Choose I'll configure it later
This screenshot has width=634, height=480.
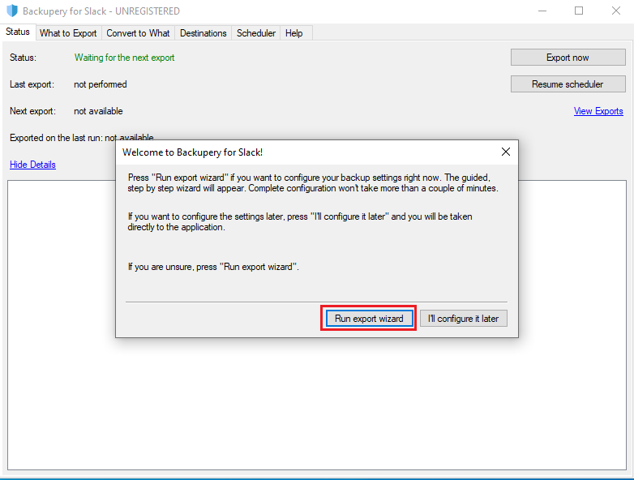pyautogui.click(x=464, y=319)
